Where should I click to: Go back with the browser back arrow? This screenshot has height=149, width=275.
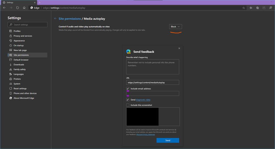4,8
